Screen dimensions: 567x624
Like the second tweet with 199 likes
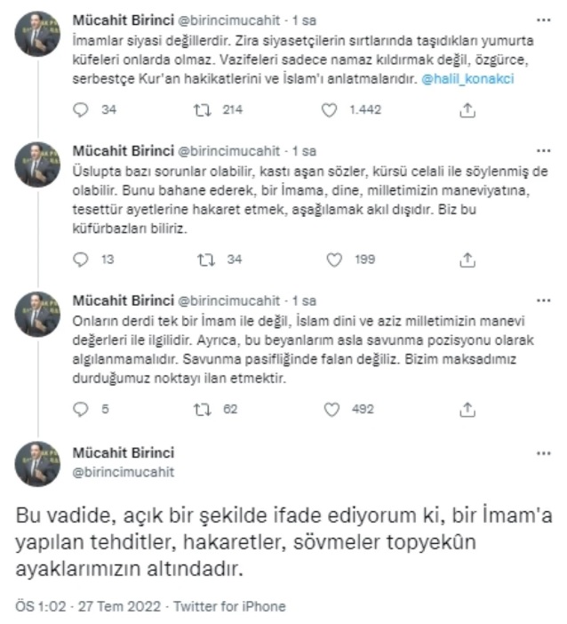pos(335,260)
